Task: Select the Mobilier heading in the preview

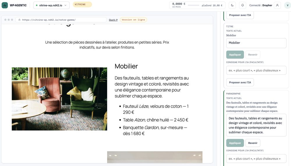Action: (126, 66)
